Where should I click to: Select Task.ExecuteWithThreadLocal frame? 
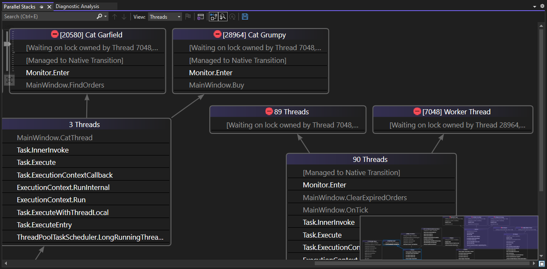coord(85,212)
